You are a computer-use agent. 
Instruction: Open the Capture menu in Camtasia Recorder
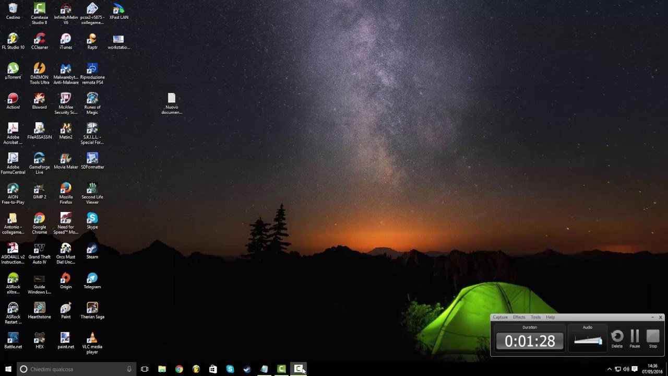click(x=500, y=317)
